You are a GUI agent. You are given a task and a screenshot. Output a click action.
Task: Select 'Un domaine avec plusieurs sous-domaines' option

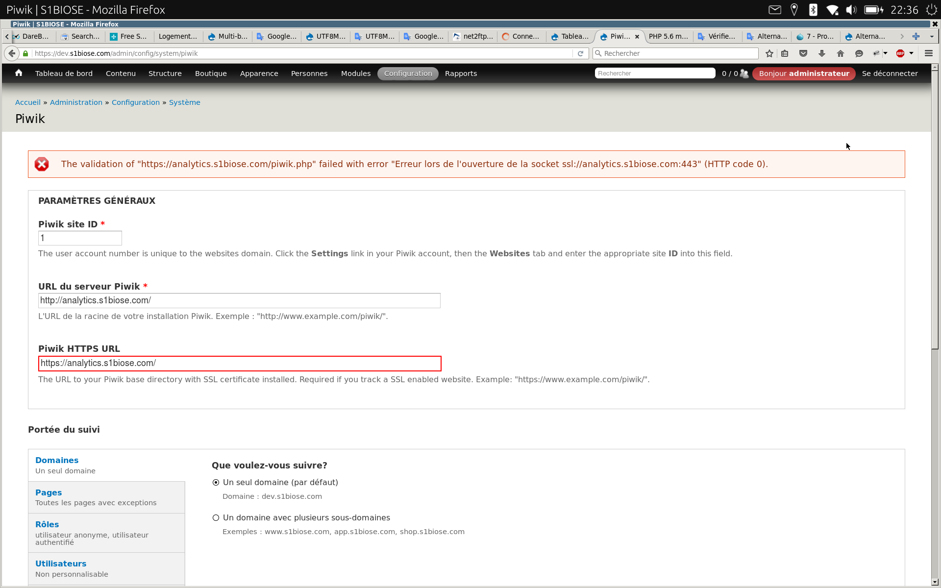coord(216,517)
